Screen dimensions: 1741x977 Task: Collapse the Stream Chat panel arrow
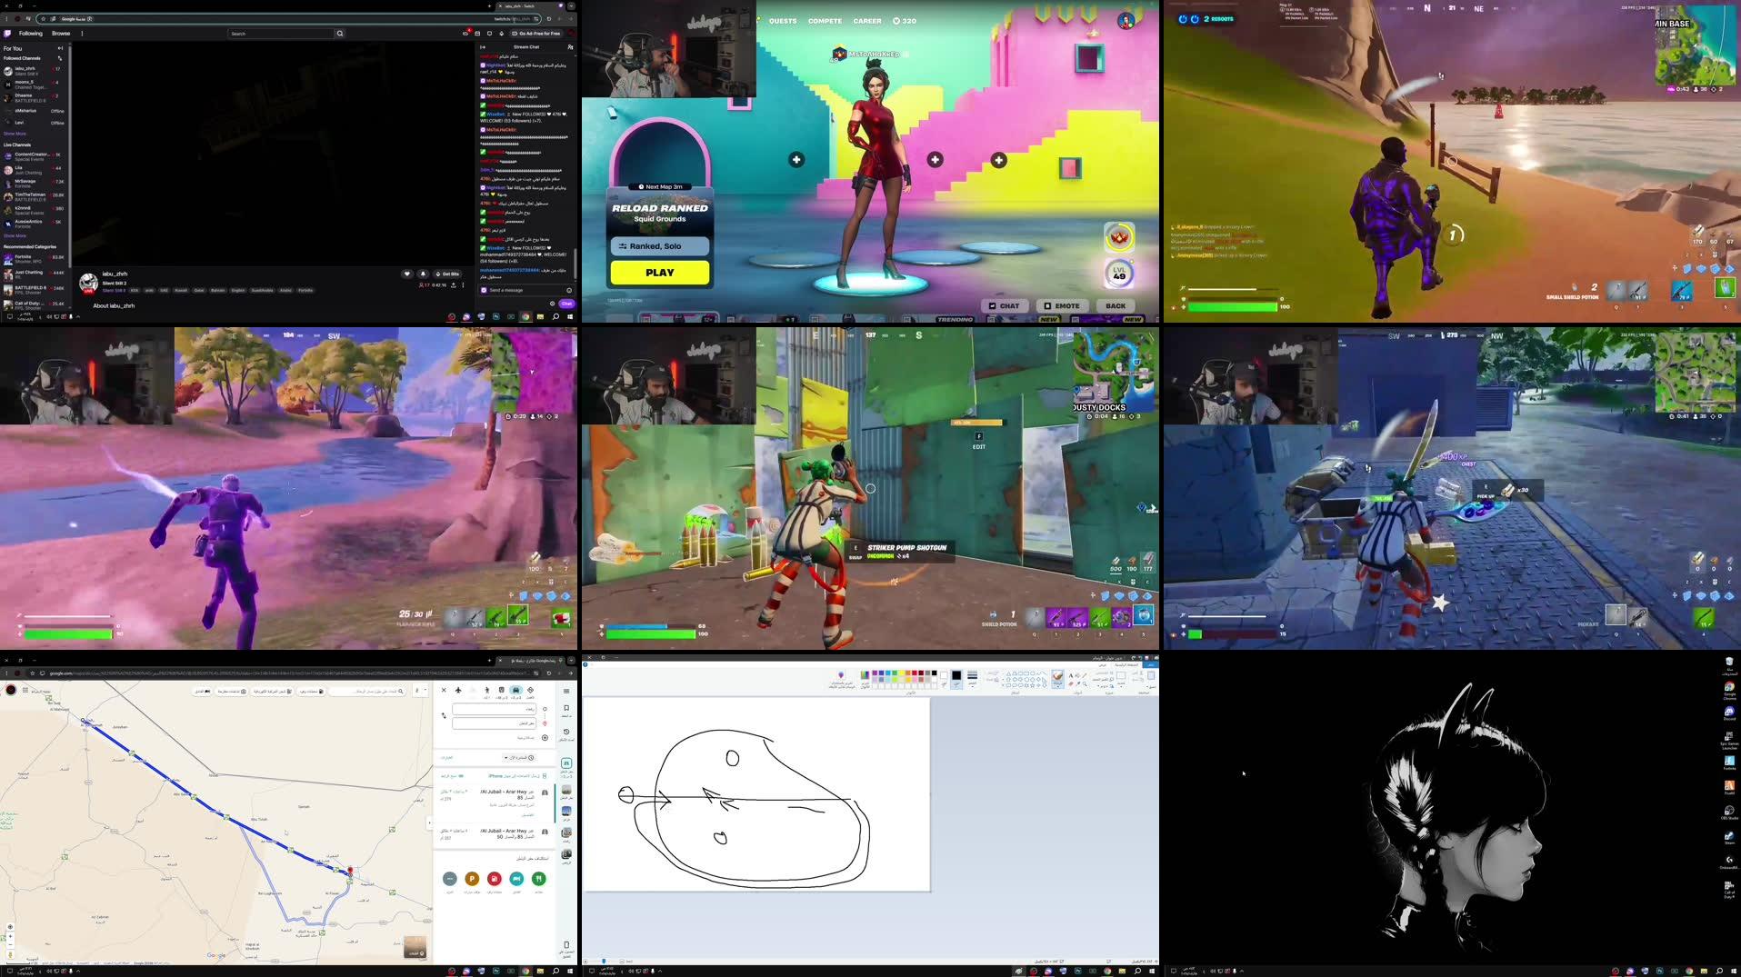[483, 46]
